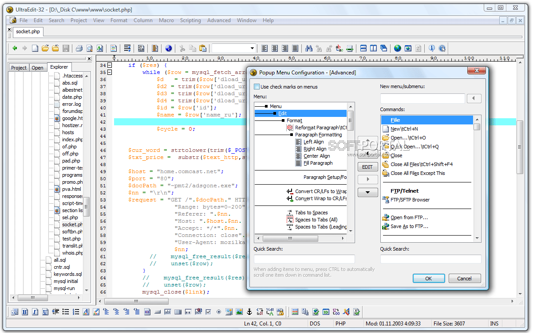The height and width of the screenshot is (333, 533).
Task: Click the binoculars Find icon
Action: click(x=309, y=48)
